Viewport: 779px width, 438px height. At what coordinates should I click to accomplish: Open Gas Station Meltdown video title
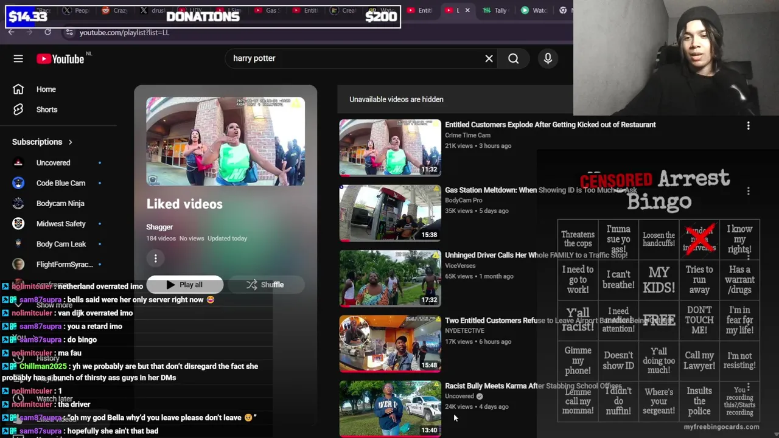coord(541,190)
